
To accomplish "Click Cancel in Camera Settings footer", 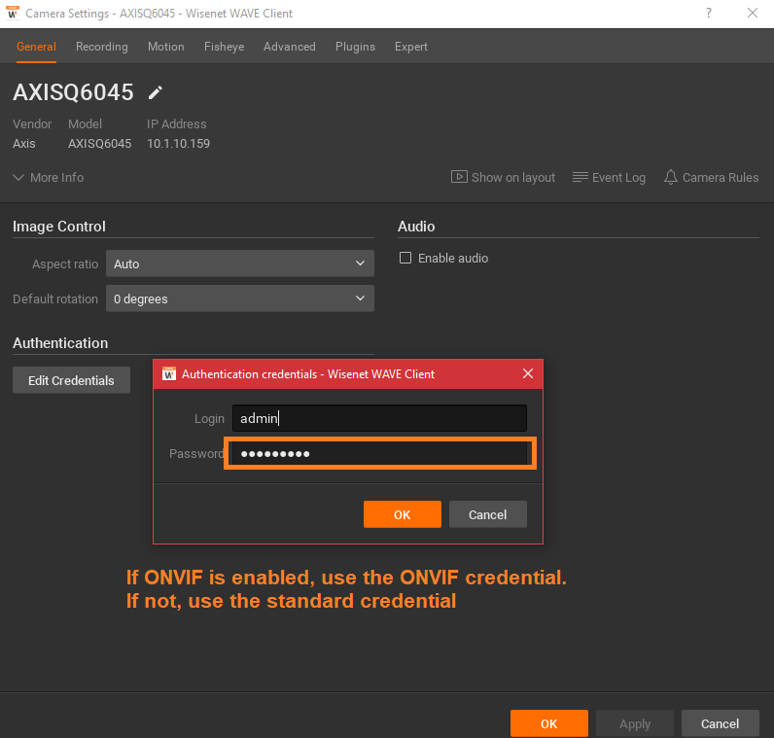I will click(721, 723).
